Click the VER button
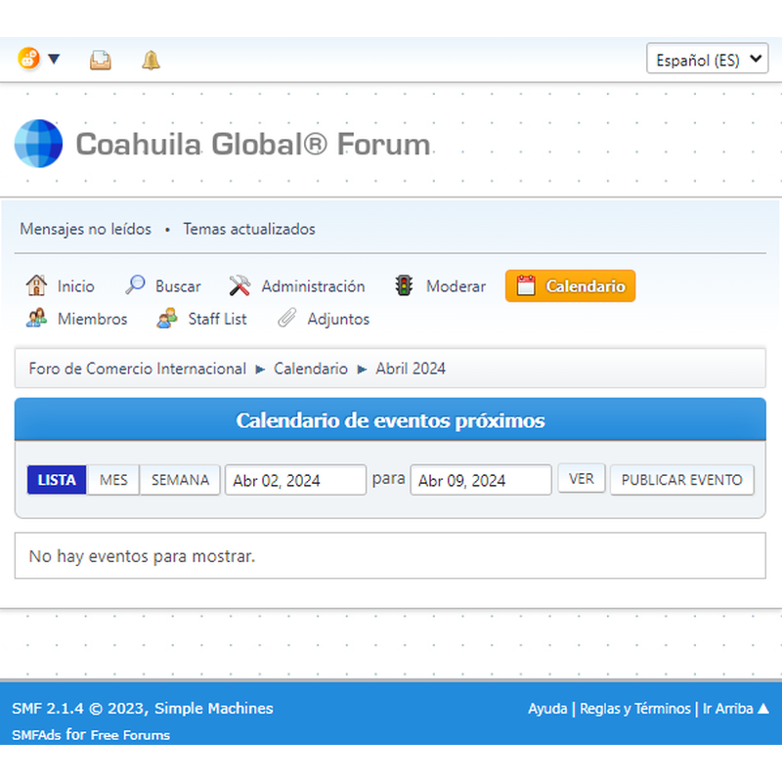This screenshot has width=782, height=782. click(x=581, y=479)
